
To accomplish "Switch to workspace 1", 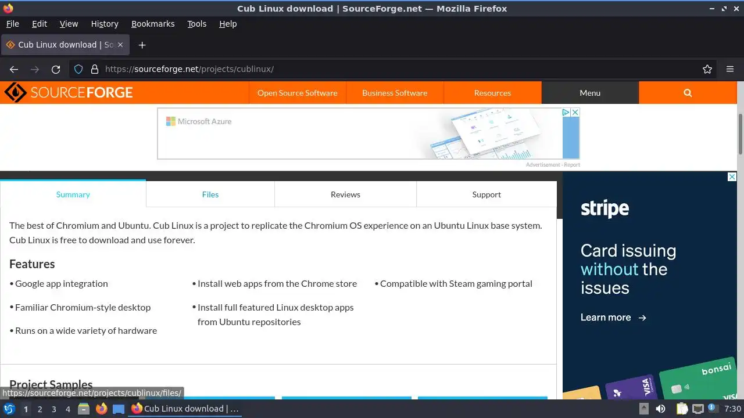I will pos(26,409).
